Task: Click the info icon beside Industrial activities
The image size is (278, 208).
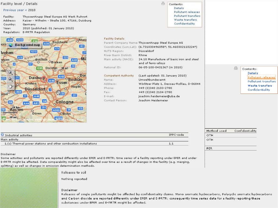Action: pos(2,135)
